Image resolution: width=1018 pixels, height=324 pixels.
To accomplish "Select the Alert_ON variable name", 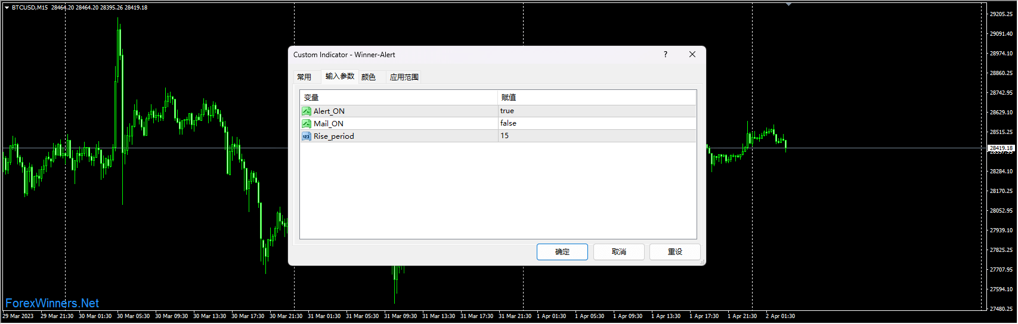I will point(329,111).
